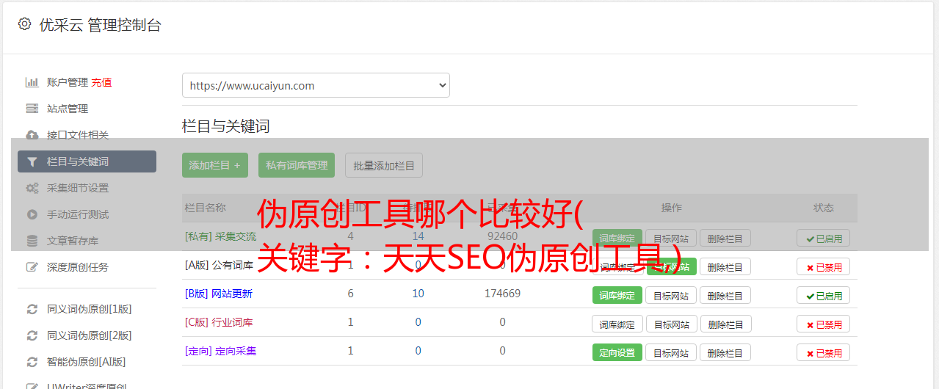Screen dimensions: 939x389
Task: Click the 92460 value in 采集交流 row
Action: point(502,236)
